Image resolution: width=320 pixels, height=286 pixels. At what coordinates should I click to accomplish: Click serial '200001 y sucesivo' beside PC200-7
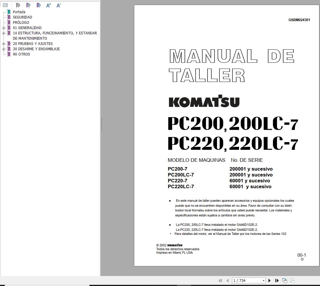click(x=251, y=169)
